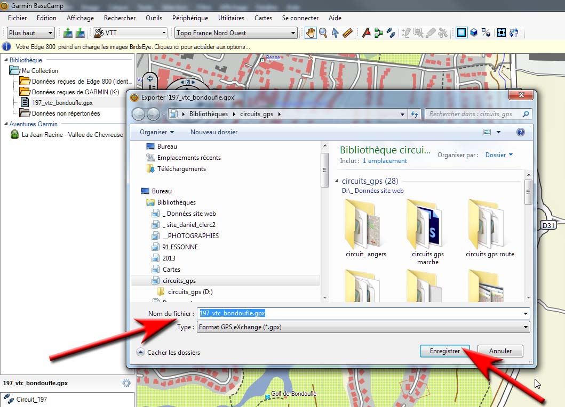The image size is (565, 407).
Task: Click the info icon in notification bar
Action: pyautogui.click(x=6, y=47)
